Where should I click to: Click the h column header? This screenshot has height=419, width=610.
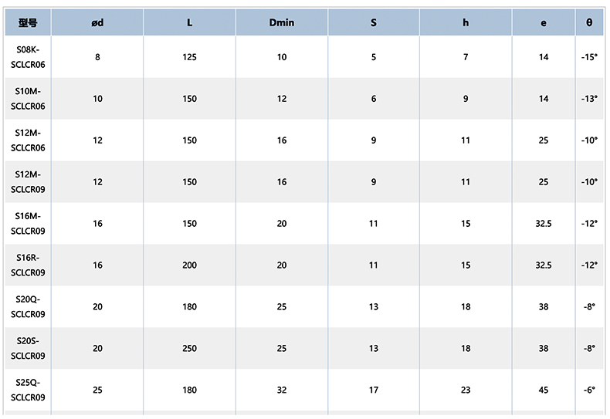[466, 22]
